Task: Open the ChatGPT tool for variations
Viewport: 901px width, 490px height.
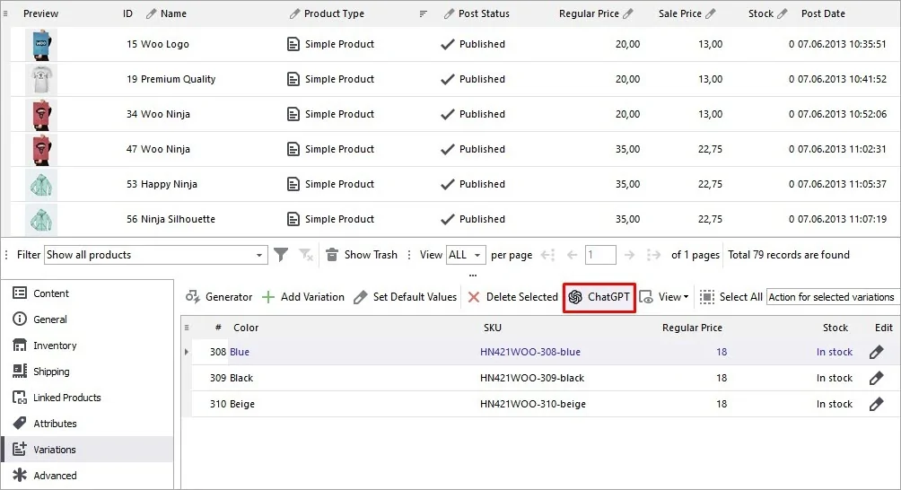Action: tap(599, 297)
